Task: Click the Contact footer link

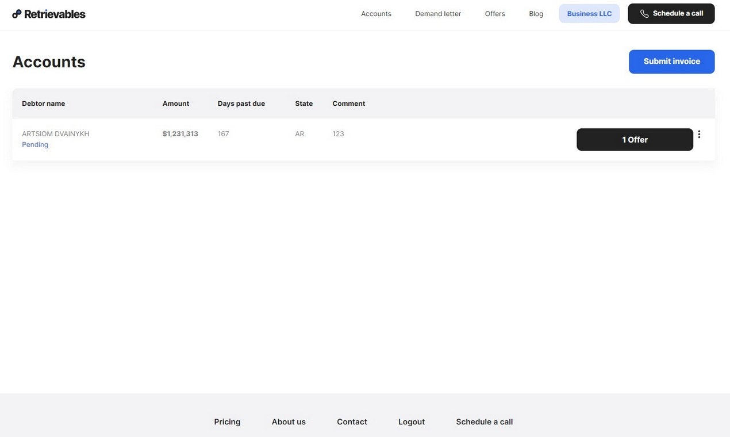Action: coord(352,421)
